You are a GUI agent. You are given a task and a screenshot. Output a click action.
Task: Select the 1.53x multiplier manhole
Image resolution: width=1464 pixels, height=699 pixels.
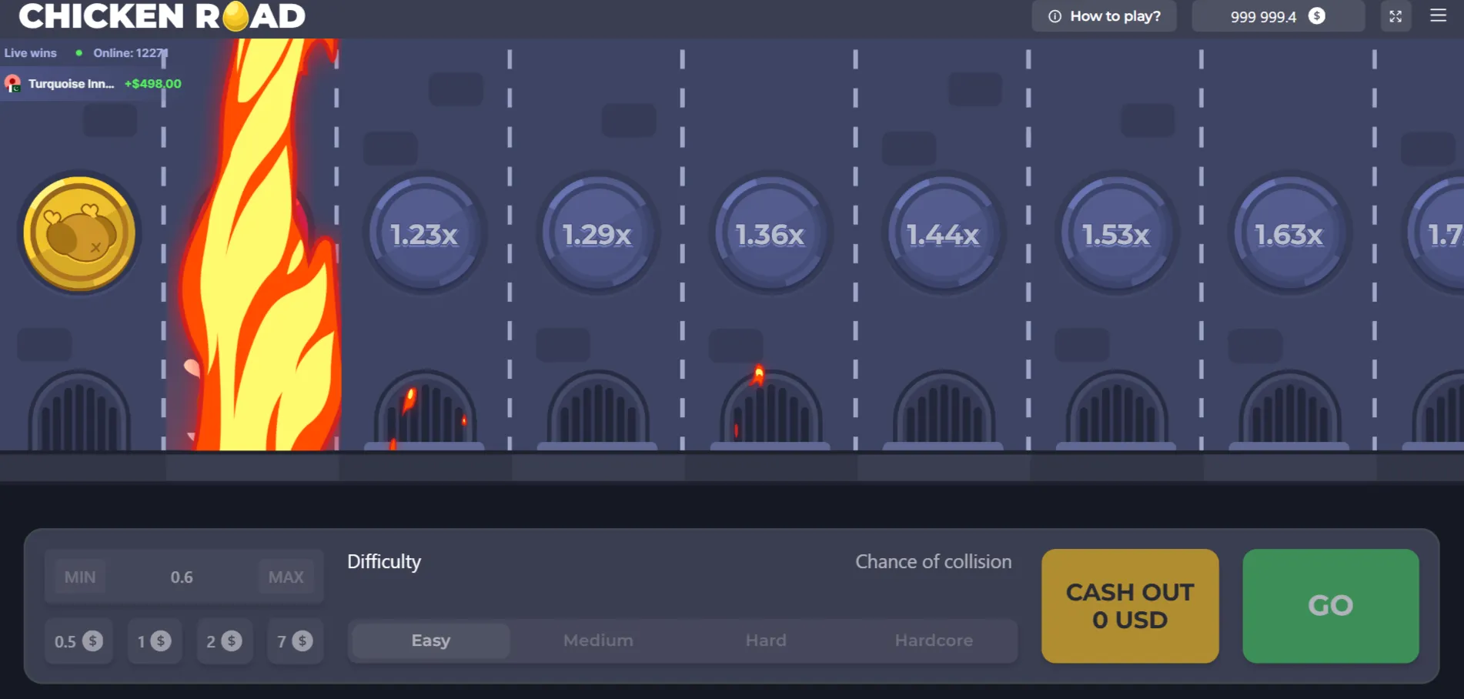coord(1116,233)
